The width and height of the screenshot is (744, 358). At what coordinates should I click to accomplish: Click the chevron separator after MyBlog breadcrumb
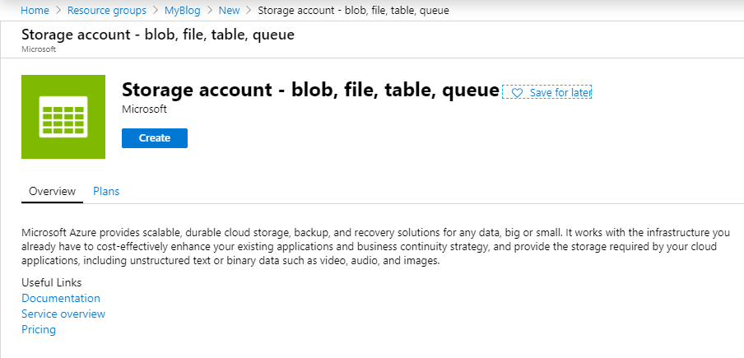[x=210, y=11]
